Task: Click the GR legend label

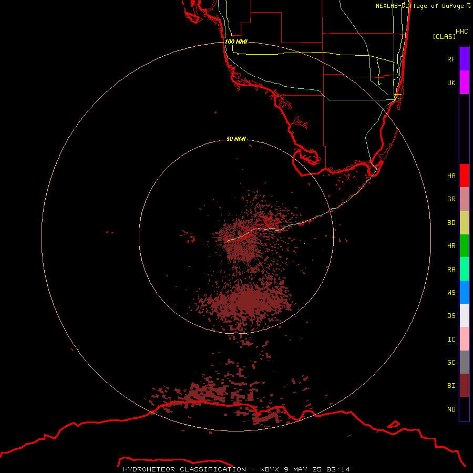Action: (x=451, y=199)
